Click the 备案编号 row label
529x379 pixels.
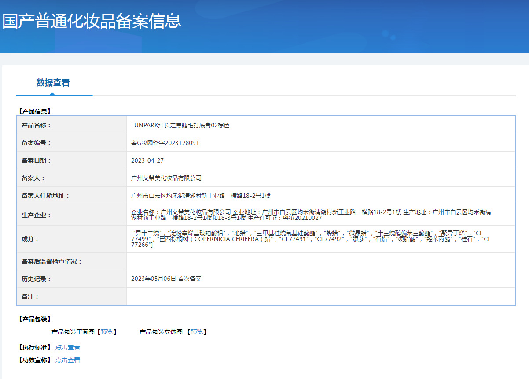tap(37, 143)
